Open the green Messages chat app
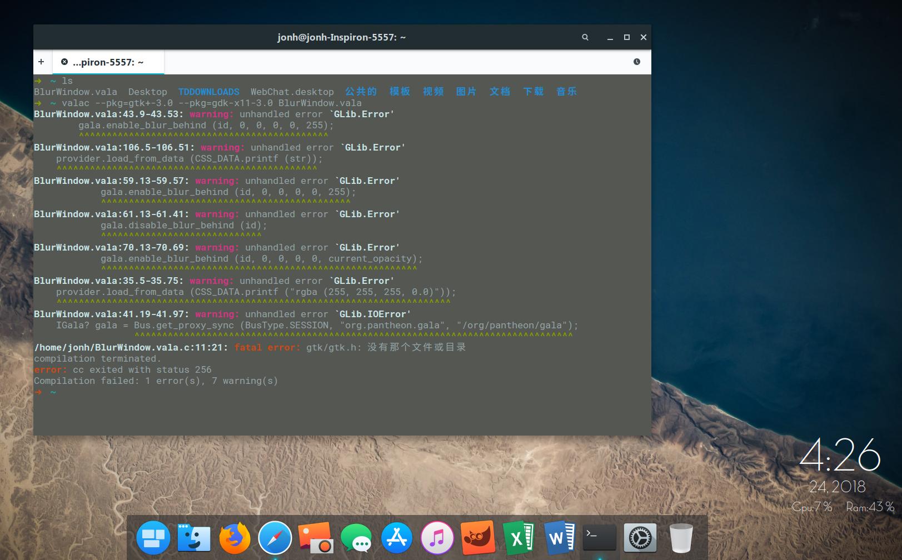Screen dimensions: 902x560 click(x=356, y=538)
